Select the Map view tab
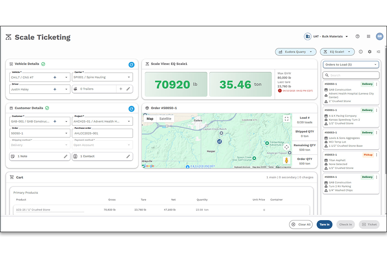The width and height of the screenshot is (387, 258). (150, 119)
